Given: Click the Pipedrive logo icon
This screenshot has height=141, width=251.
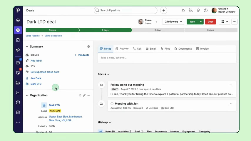Looking at the screenshot, I should [x=18, y=10].
